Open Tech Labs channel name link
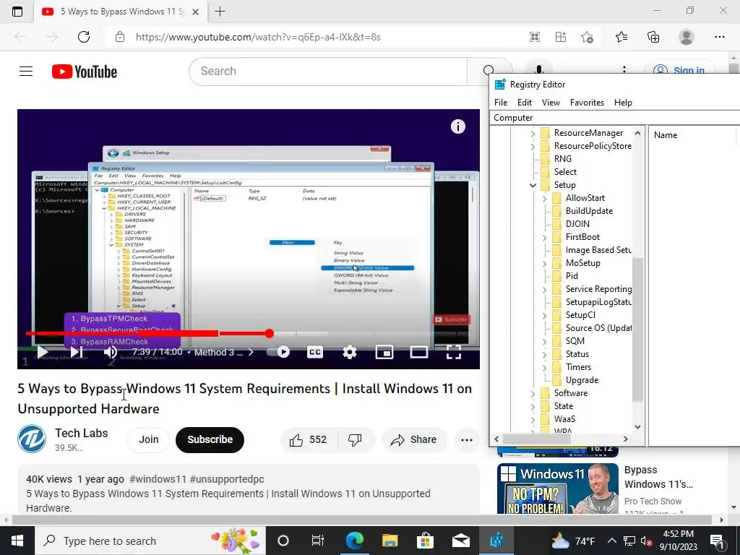 tap(81, 434)
